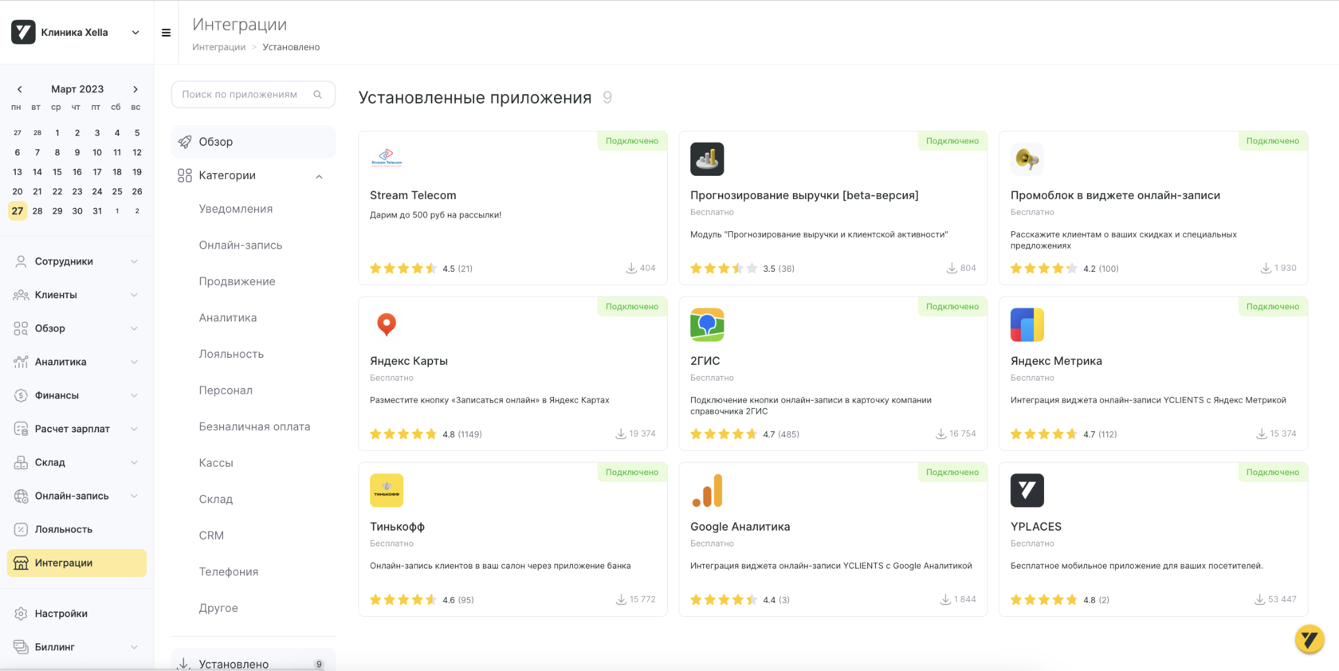Viewport: 1339px width, 671px height.
Task: Click the Google Analytics bar-chart icon
Action: pos(707,490)
